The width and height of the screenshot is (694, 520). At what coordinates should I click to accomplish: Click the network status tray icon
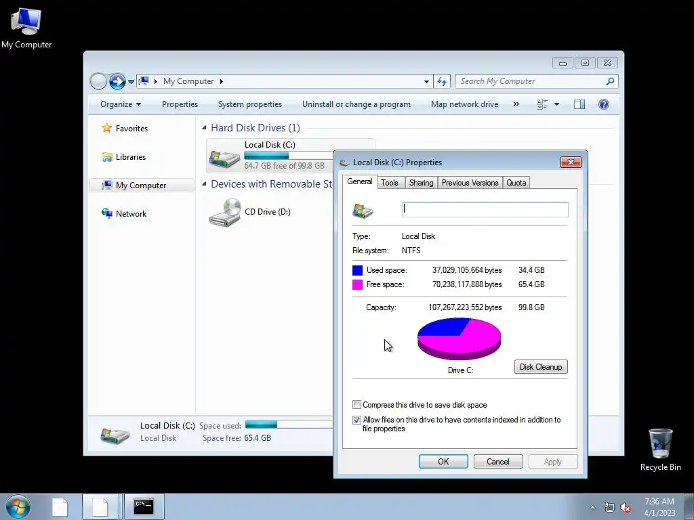click(x=609, y=507)
